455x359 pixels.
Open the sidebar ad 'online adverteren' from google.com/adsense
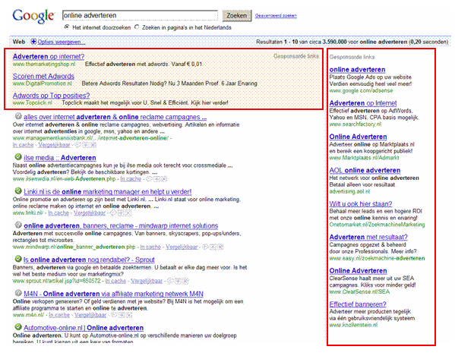pyautogui.click(x=357, y=70)
